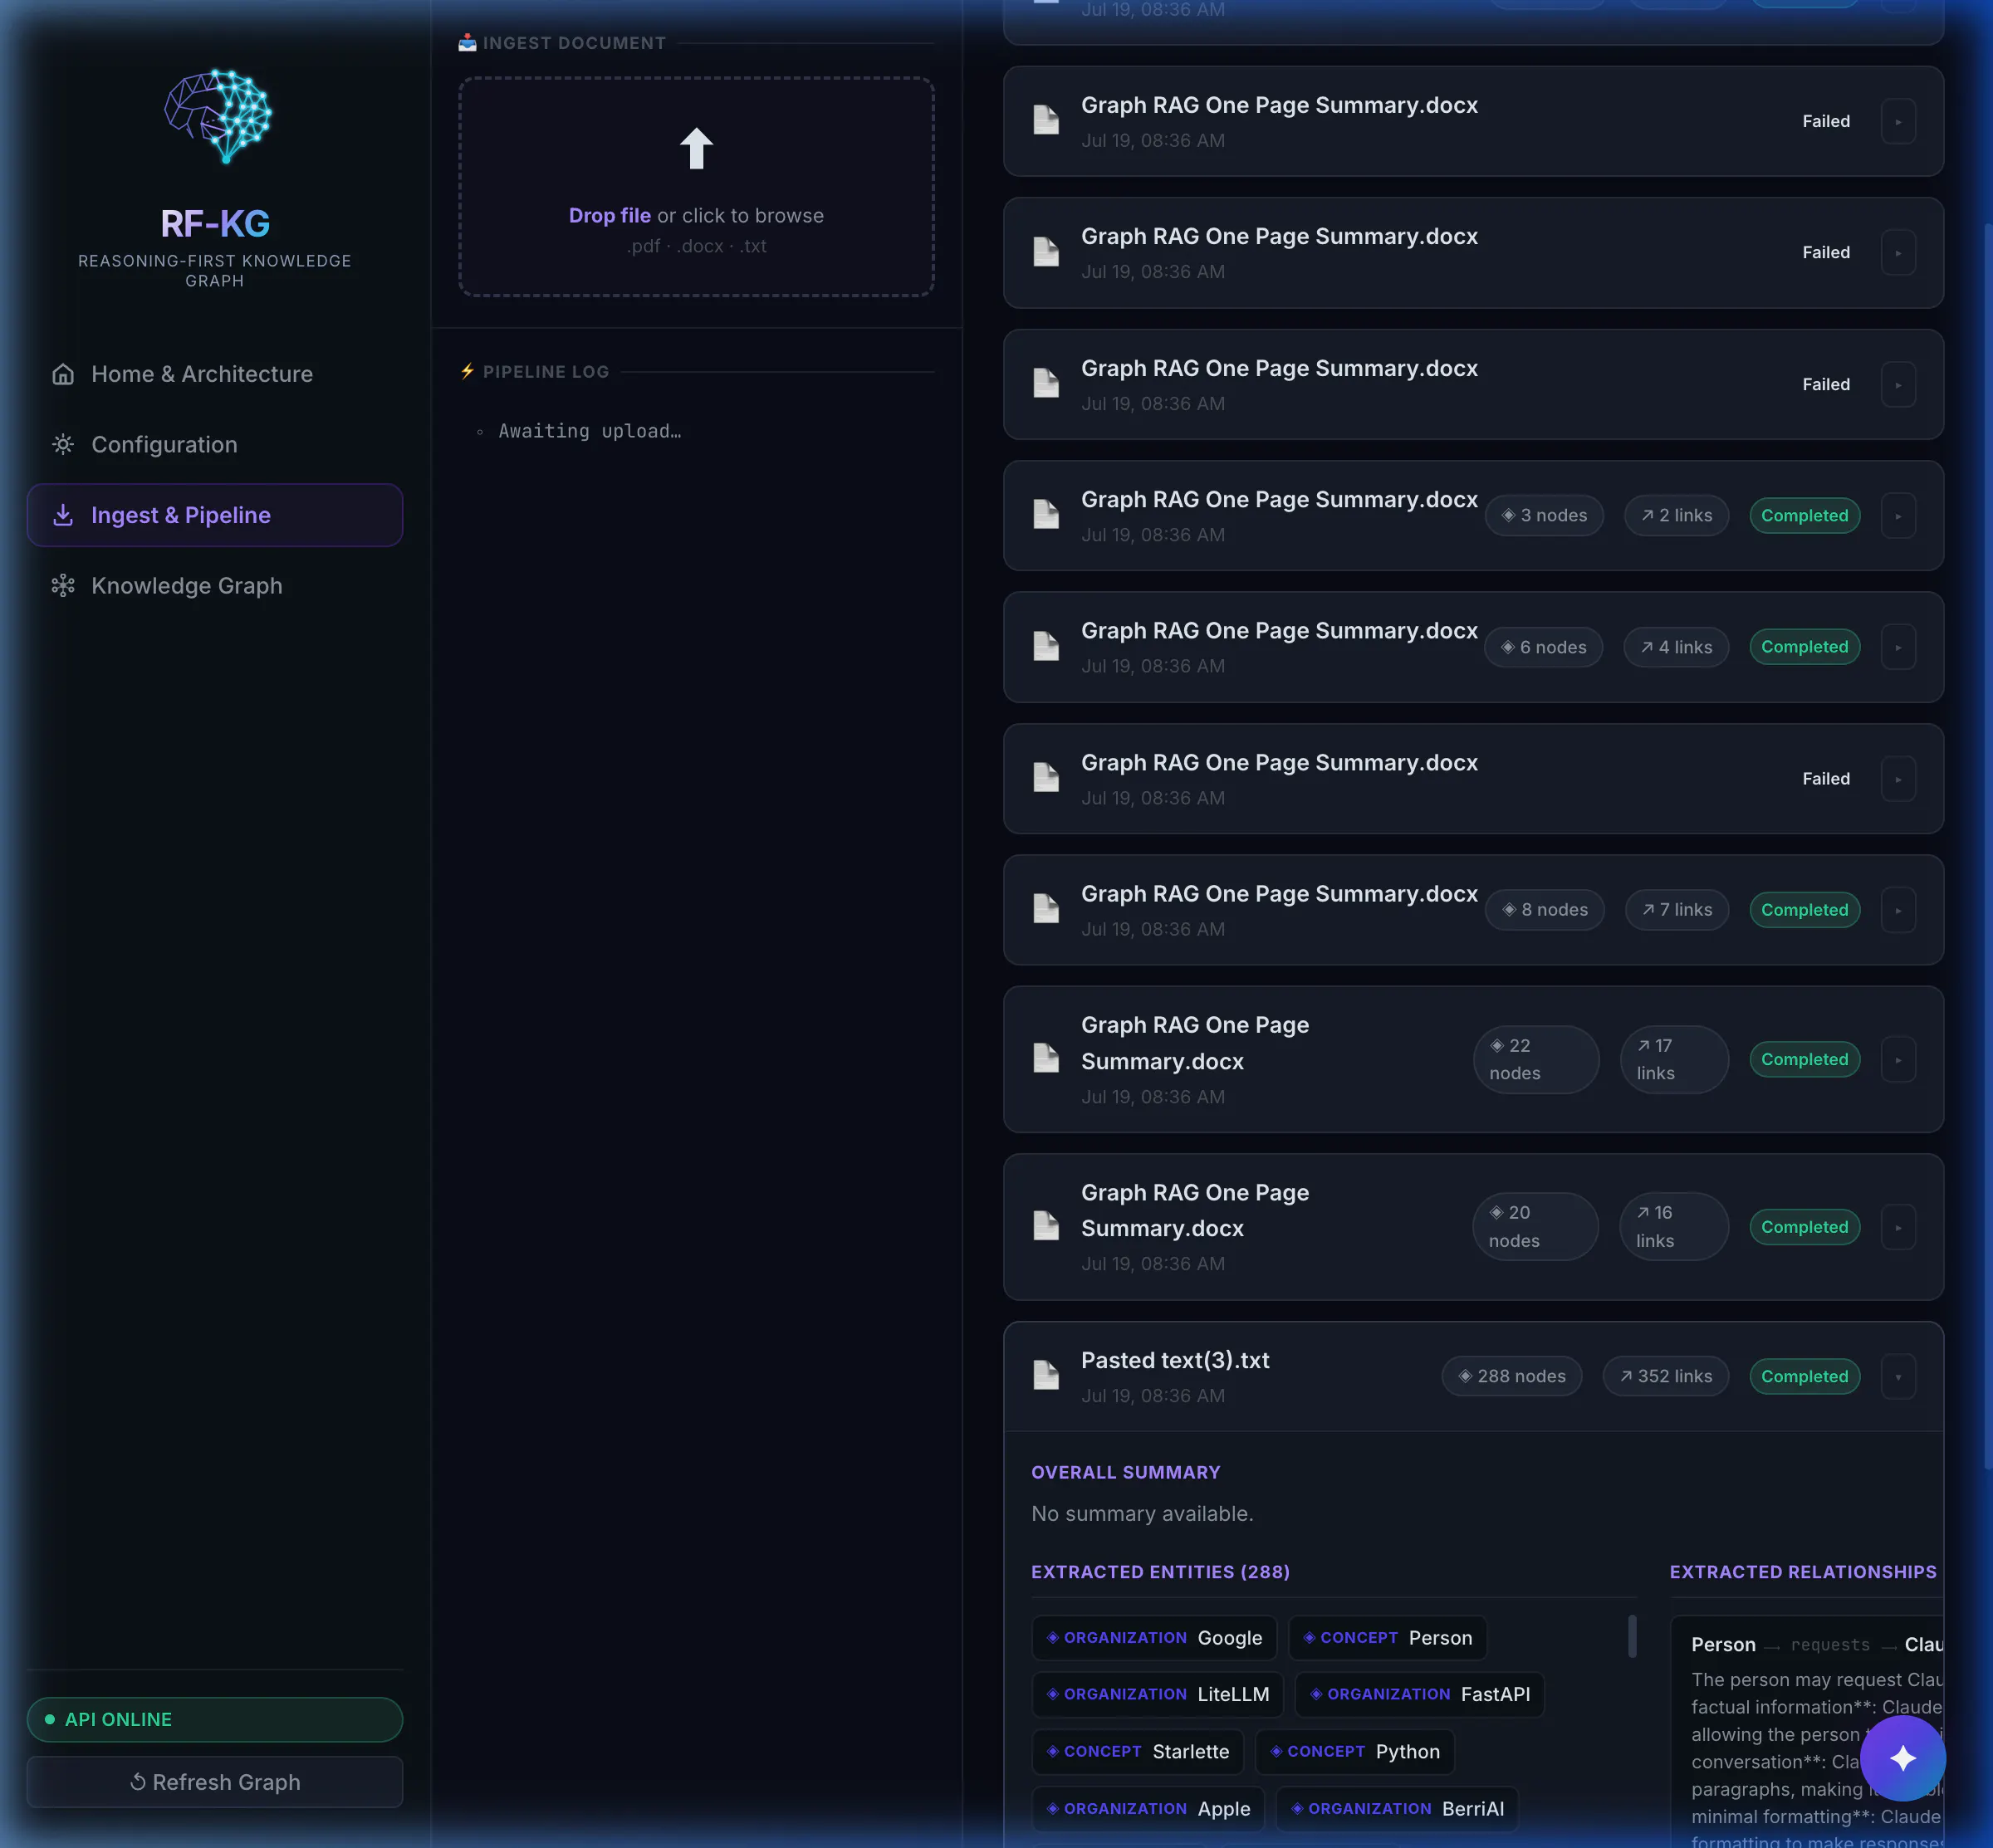Select the Python concept entity chip
The height and width of the screenshot is (1848, 1993).
click(1354, 1751)
